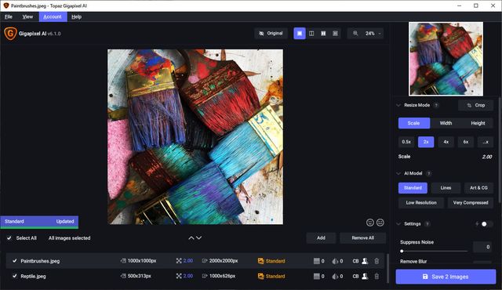Select the single image view icon
Viewport: 502px width, 290px height.
point(300,33)
